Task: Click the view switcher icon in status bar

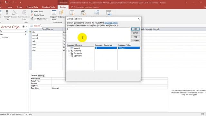Action: tap(202, 114)
